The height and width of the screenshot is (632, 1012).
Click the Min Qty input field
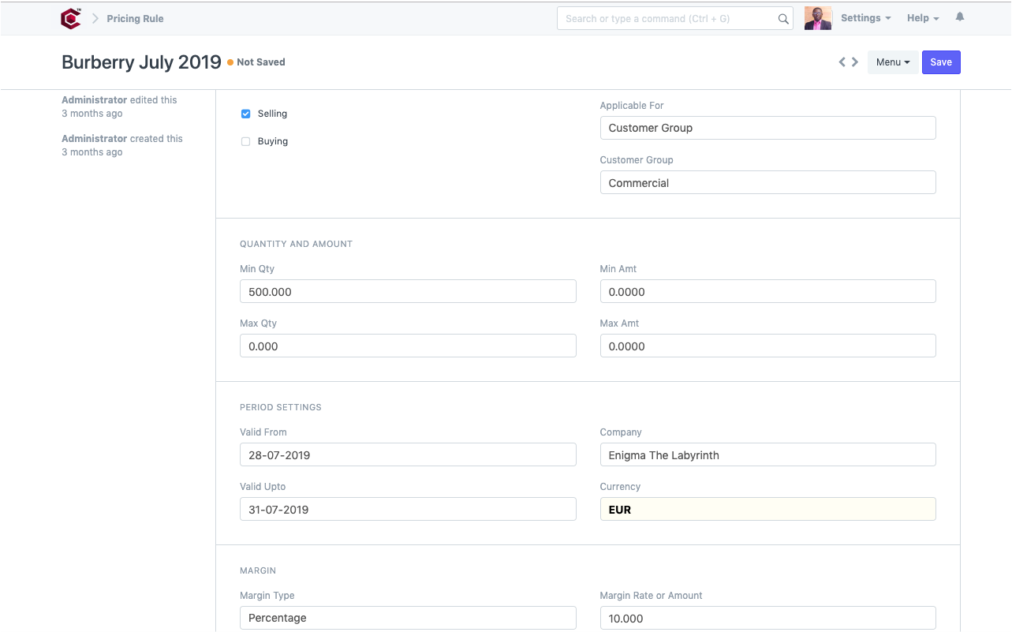408,292
